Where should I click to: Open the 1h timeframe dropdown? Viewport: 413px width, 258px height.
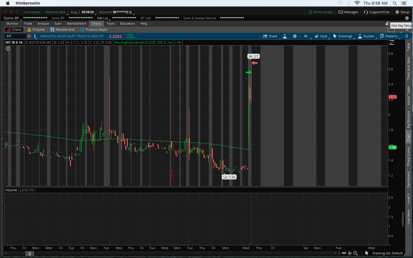click(306, 36)
